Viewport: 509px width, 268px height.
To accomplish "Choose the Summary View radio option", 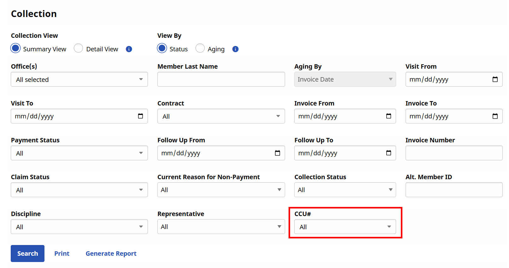I will click(15, 48).
